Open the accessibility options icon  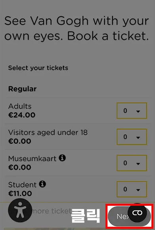(20, 210)
